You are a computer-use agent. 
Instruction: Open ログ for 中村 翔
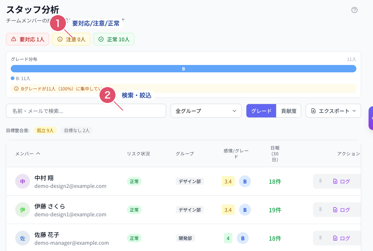(x=341, y=182)
